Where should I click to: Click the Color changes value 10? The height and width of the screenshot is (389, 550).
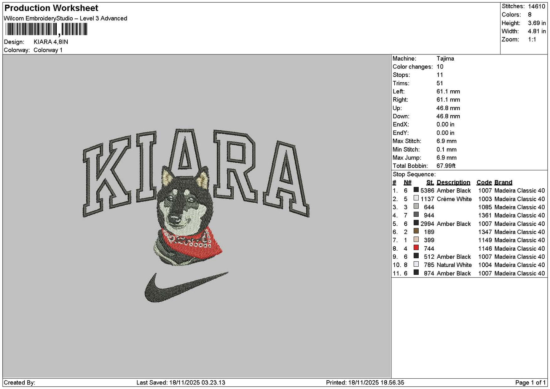tap(440, 67)
